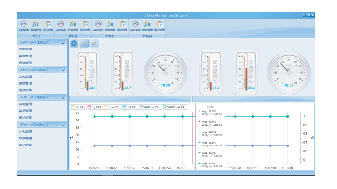Open 测试结果 icon in JT2013 ribbon group
Viewport: 337px width, 189px height.
(x=122, y=25)
